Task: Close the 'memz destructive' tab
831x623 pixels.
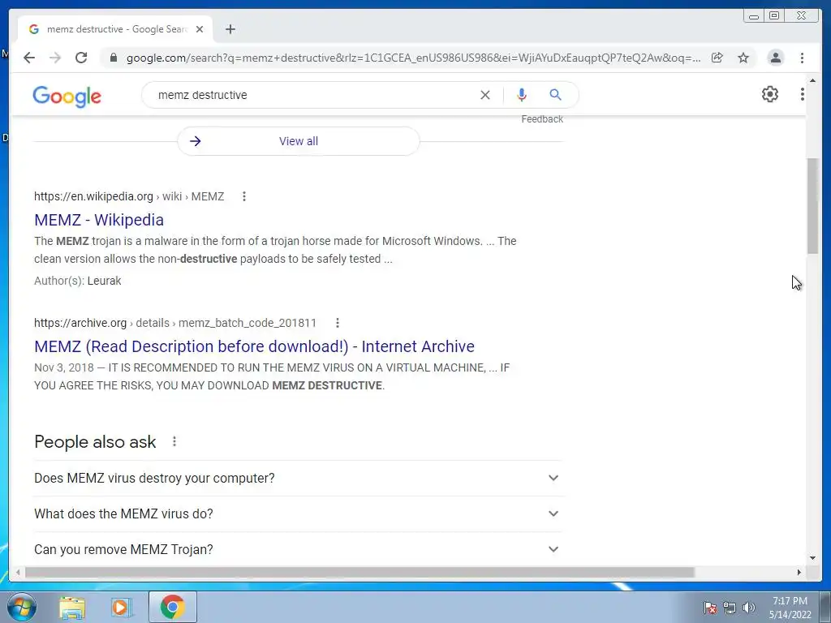Action: (x=200, y=29)
